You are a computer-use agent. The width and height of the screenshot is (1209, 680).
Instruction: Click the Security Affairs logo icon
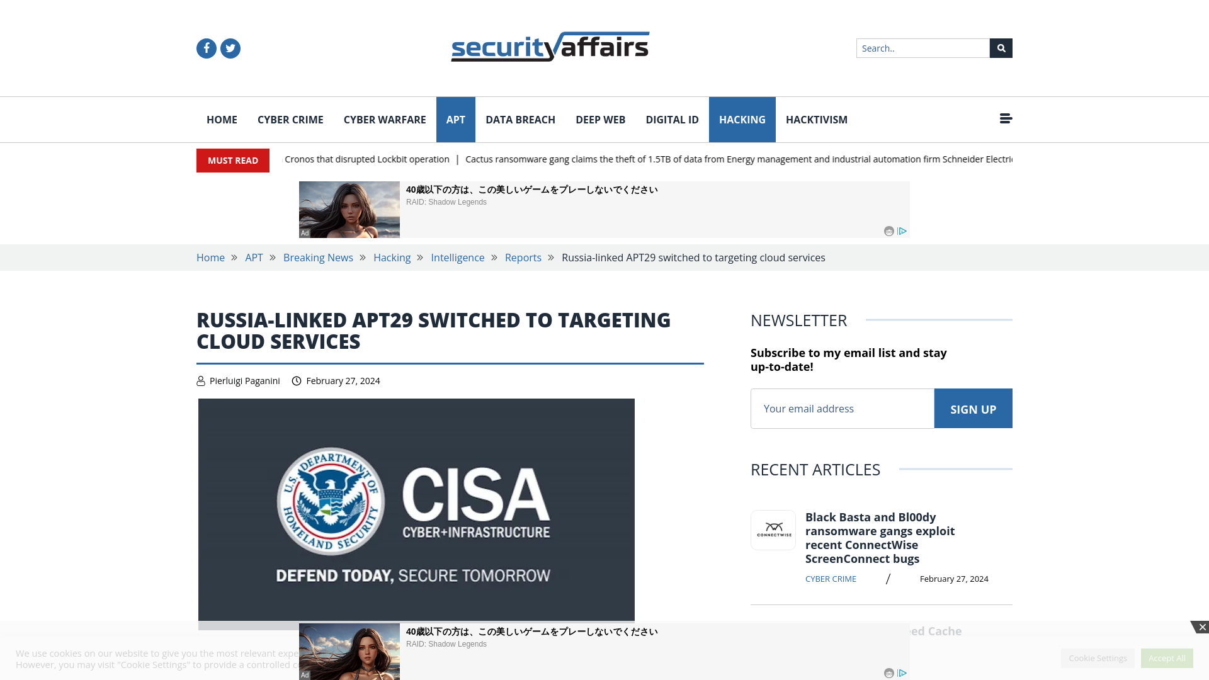coord(550,47)
